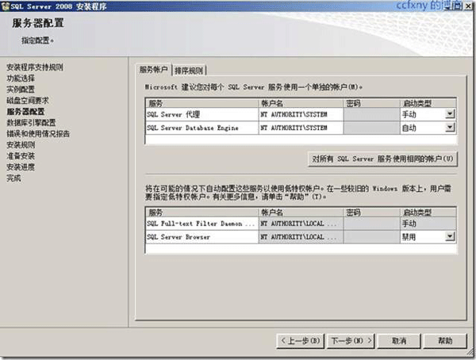
Task: Go back with the 上一步 button
Action: 300,341
